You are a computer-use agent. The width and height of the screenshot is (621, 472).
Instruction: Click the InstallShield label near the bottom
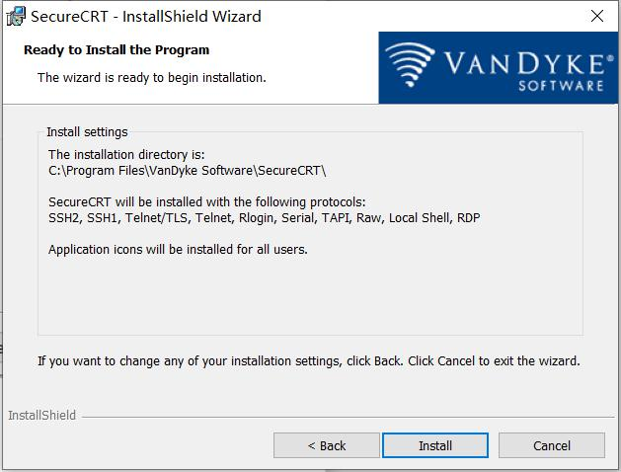[41, 416]
